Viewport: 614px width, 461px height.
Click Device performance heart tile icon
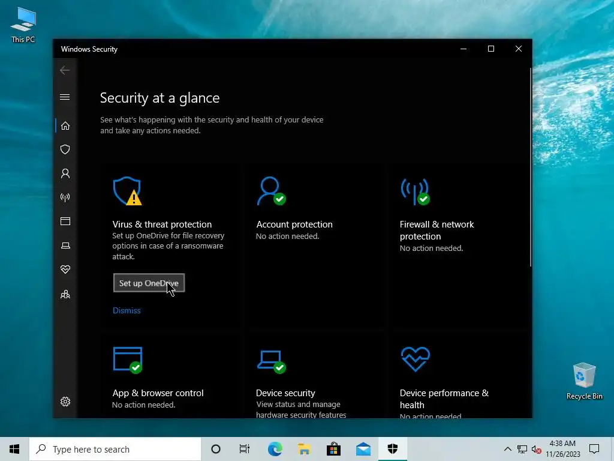(x=416, y=359)
